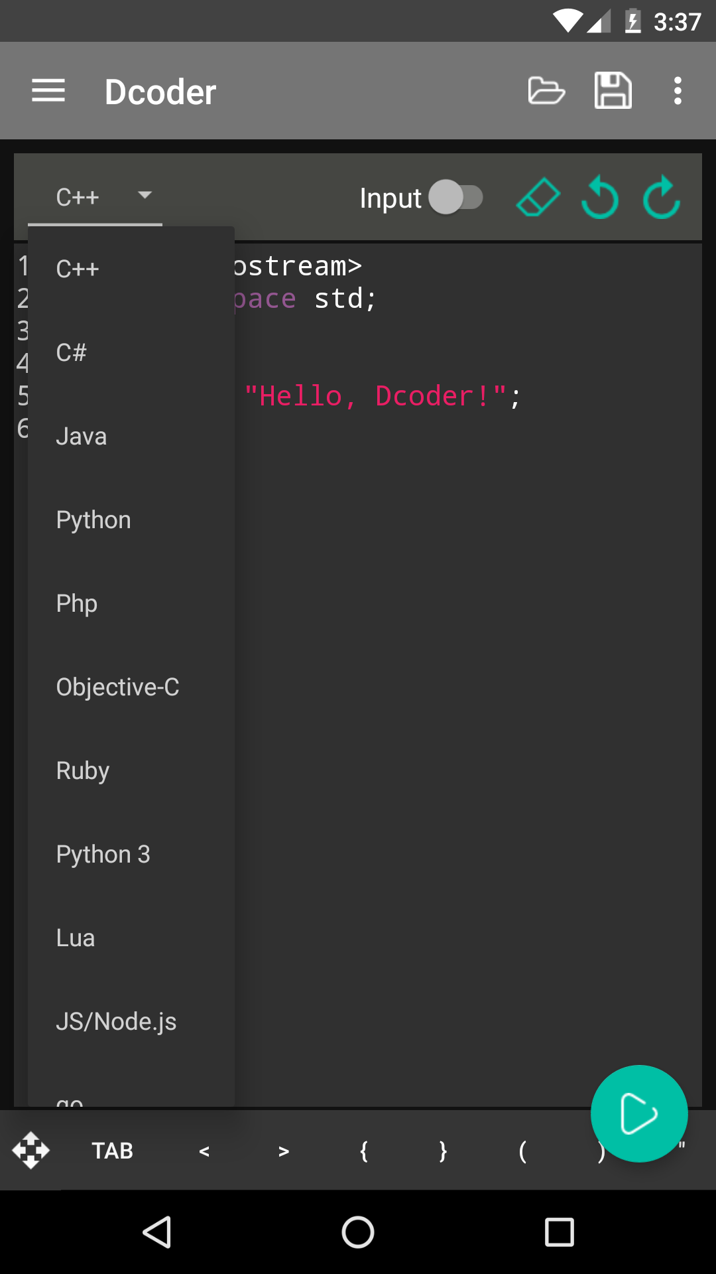Clear code with the eraser icon
The height and width of the screenshot is (1274, 716).
pyautogui.click(x=538, y=197)
